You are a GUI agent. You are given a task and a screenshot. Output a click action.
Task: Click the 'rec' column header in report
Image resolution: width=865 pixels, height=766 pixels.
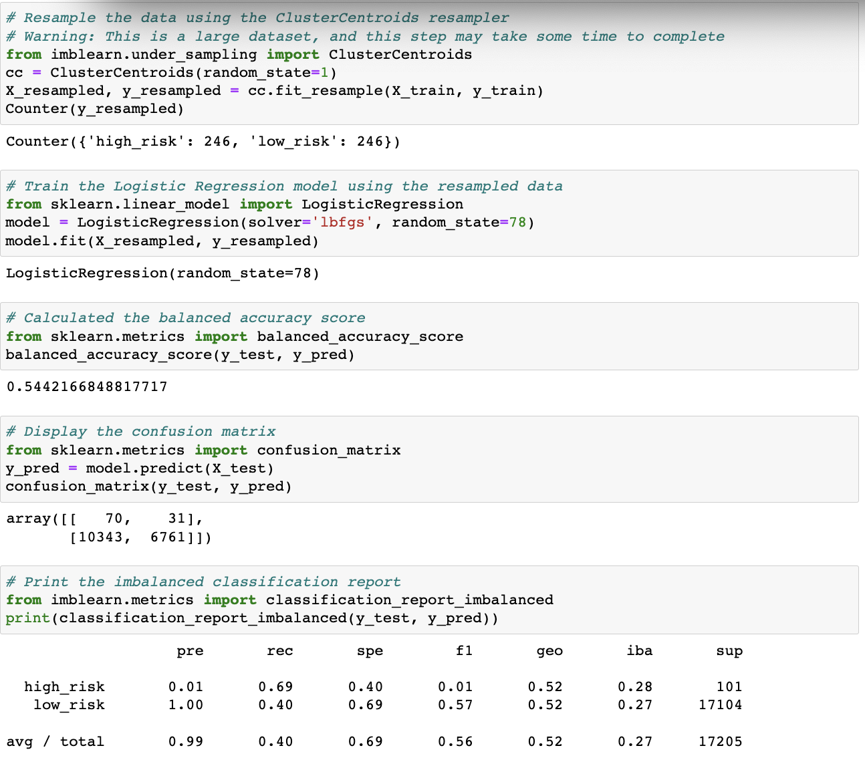(x=280, y=651)
